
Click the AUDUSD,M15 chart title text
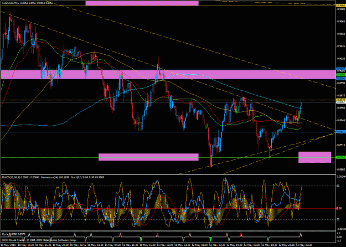coord(10,3)
